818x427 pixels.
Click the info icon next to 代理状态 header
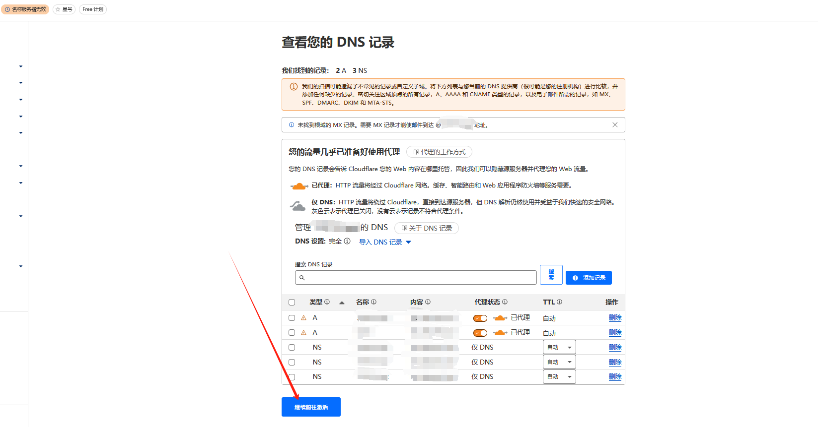tap(505, 302)
